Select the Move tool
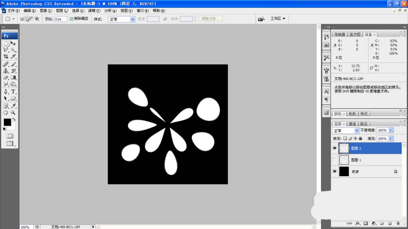Screen dimensions: 408x229 (x=13, y=44)
